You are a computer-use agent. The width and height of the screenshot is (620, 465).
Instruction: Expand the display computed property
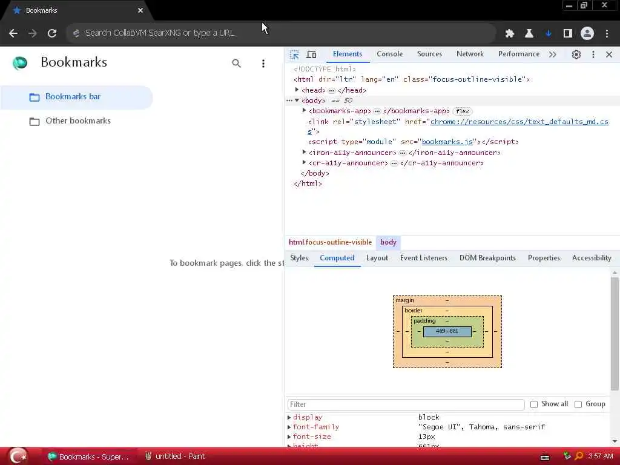pos(289,417)
